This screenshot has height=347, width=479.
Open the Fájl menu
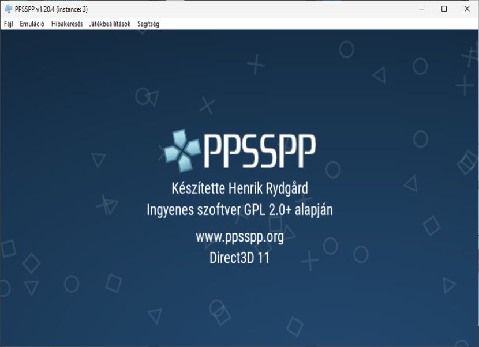(9, 24)
